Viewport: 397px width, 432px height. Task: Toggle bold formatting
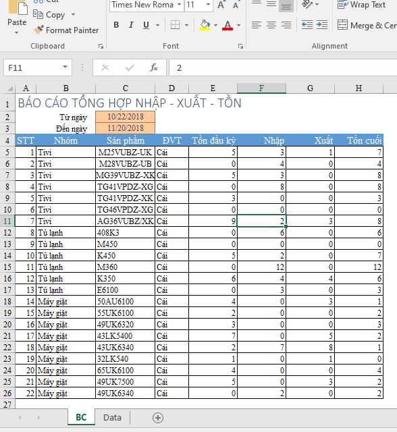click(116, 25)
